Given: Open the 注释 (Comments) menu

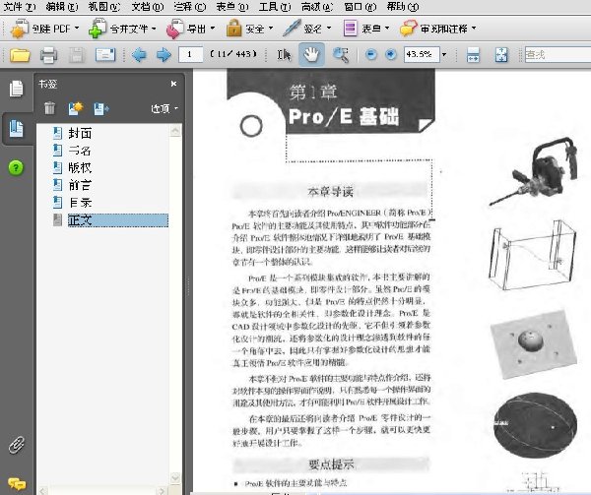Looking at the screenshot, I should 190,7.
